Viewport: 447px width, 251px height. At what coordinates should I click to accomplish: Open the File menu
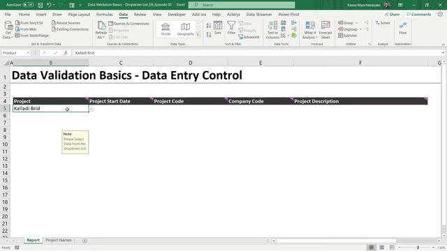pos(8,14)
